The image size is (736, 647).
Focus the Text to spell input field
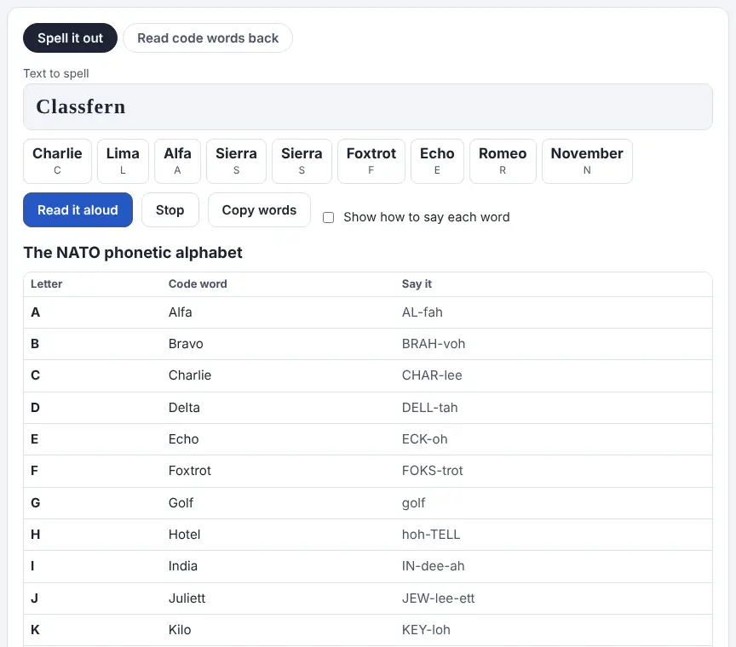(367, 107)
